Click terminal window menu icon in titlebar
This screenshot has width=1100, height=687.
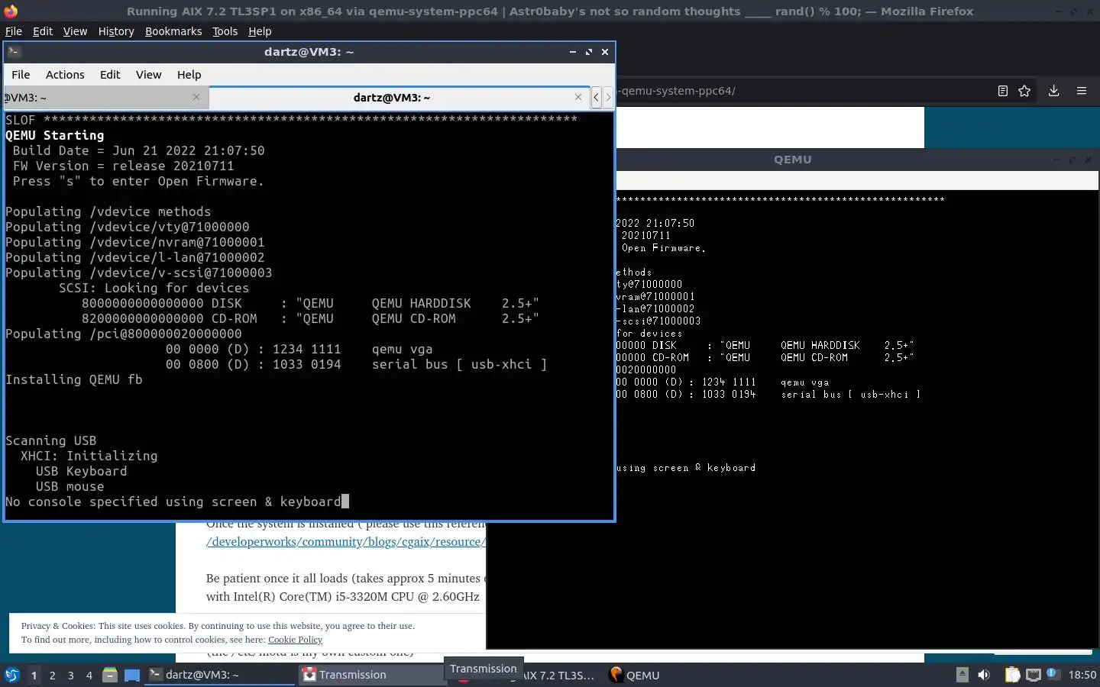tap(15, 52)
